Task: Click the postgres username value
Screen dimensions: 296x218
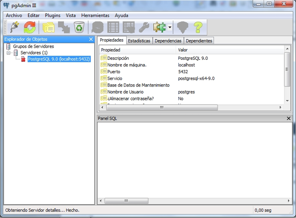Action: pos(186,92)
